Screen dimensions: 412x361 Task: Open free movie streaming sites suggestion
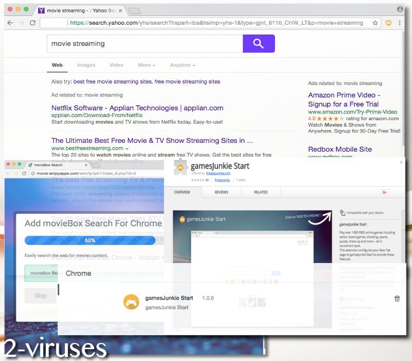[187, 81]
